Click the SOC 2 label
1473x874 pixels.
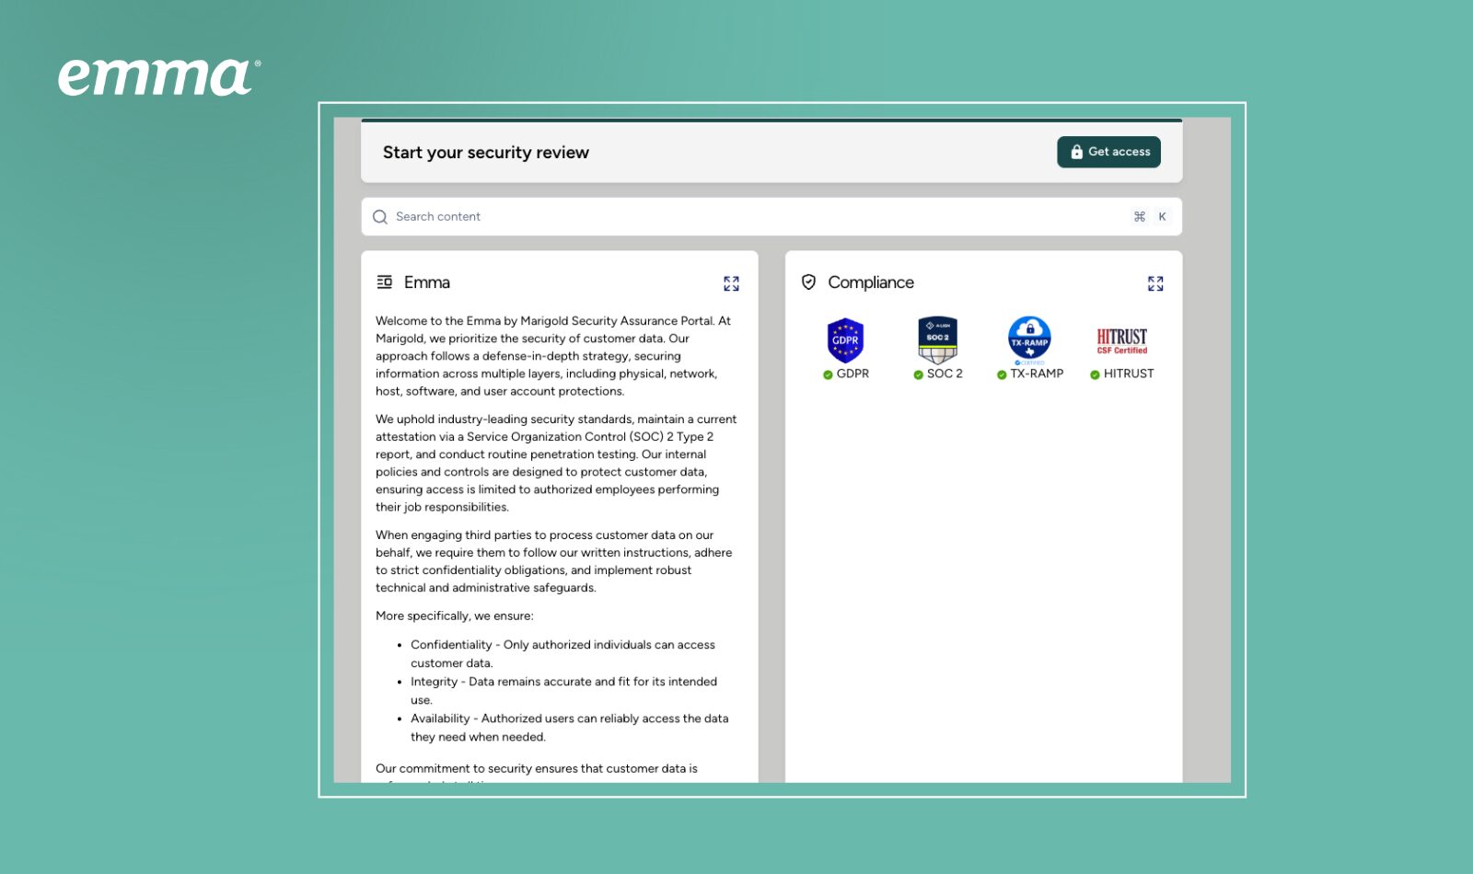(x=945, y=374)
